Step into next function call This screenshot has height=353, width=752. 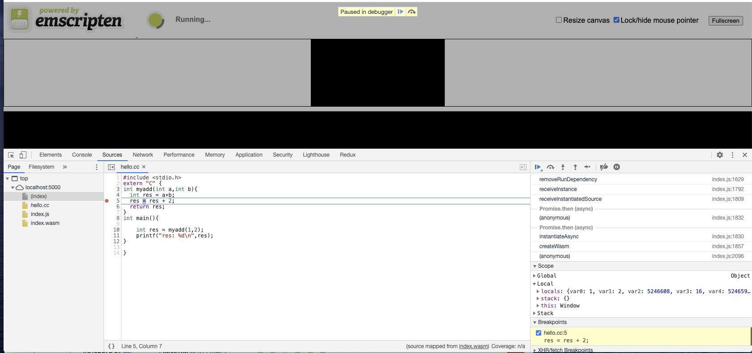pyautogui.click(x=563, y=167)
